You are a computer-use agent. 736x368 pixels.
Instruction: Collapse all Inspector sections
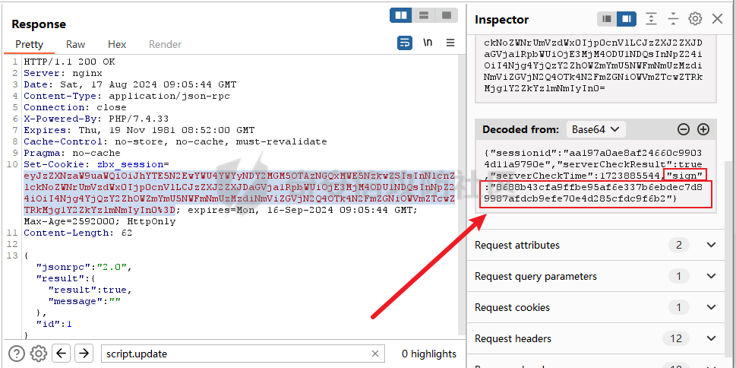[673, 19]
